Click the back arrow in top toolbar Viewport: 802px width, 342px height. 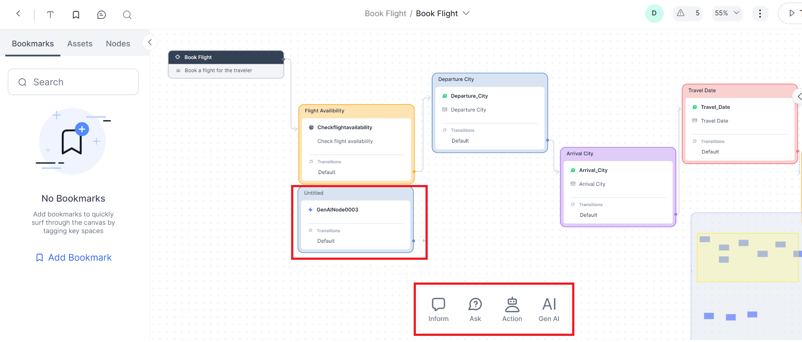pyautogui.click(x=18, y=14)
